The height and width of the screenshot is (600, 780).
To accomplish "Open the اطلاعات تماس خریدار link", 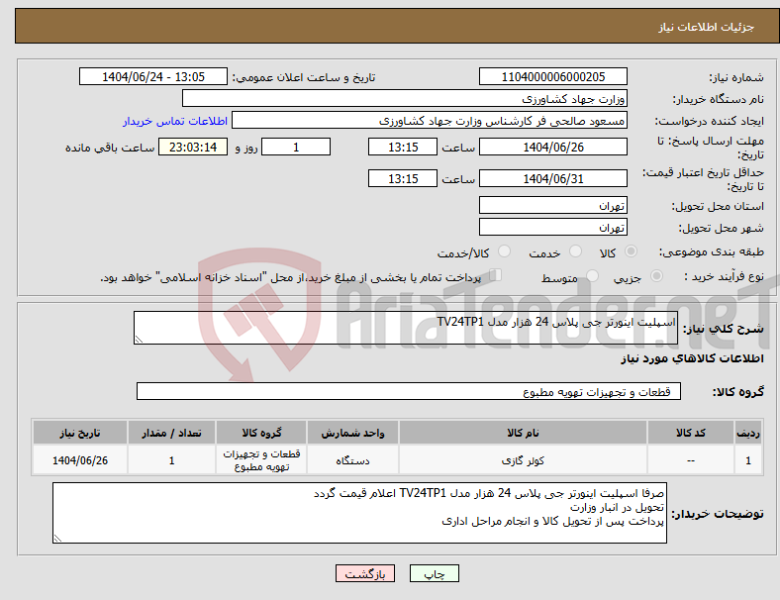I will point(175,122).
